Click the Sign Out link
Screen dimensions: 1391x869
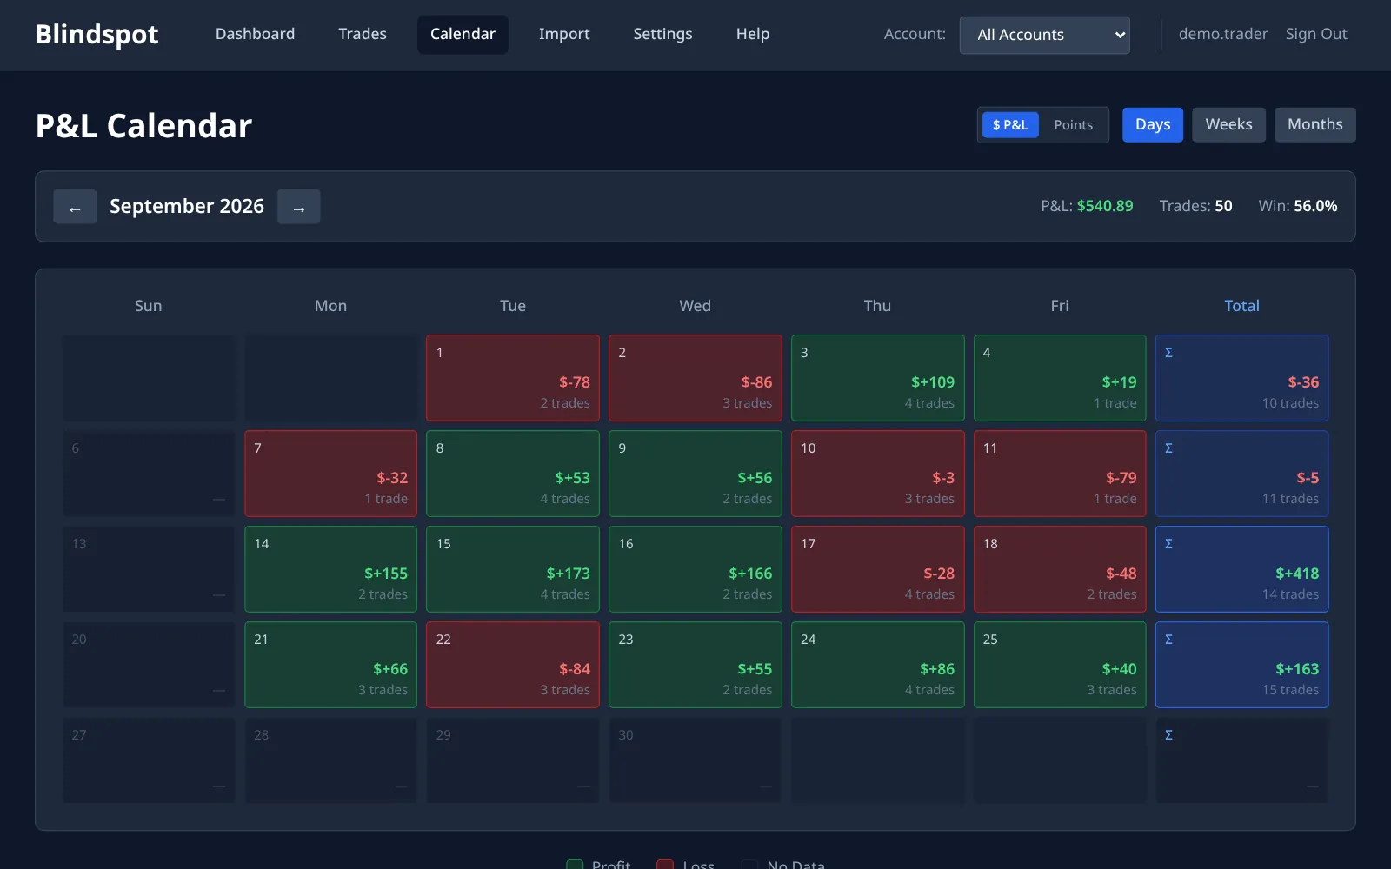click(x=1316, y=34)
